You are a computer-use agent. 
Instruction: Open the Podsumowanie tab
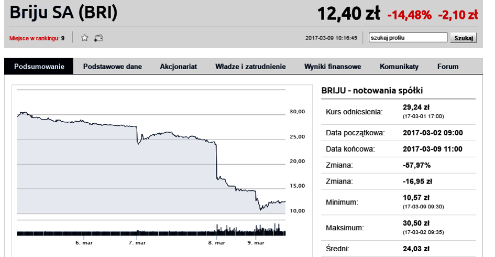coord(39,67)
